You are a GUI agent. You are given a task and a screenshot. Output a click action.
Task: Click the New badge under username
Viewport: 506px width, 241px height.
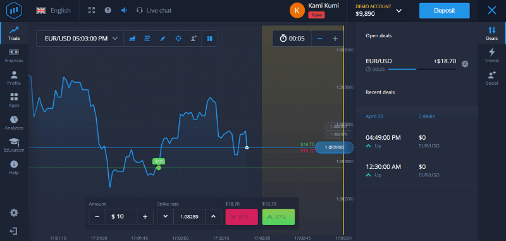point(316,15)
